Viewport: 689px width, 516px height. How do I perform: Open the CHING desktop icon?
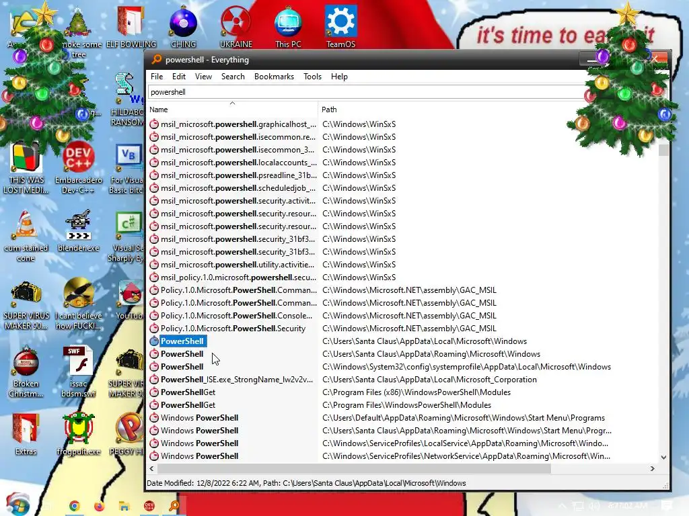point(183,26)
